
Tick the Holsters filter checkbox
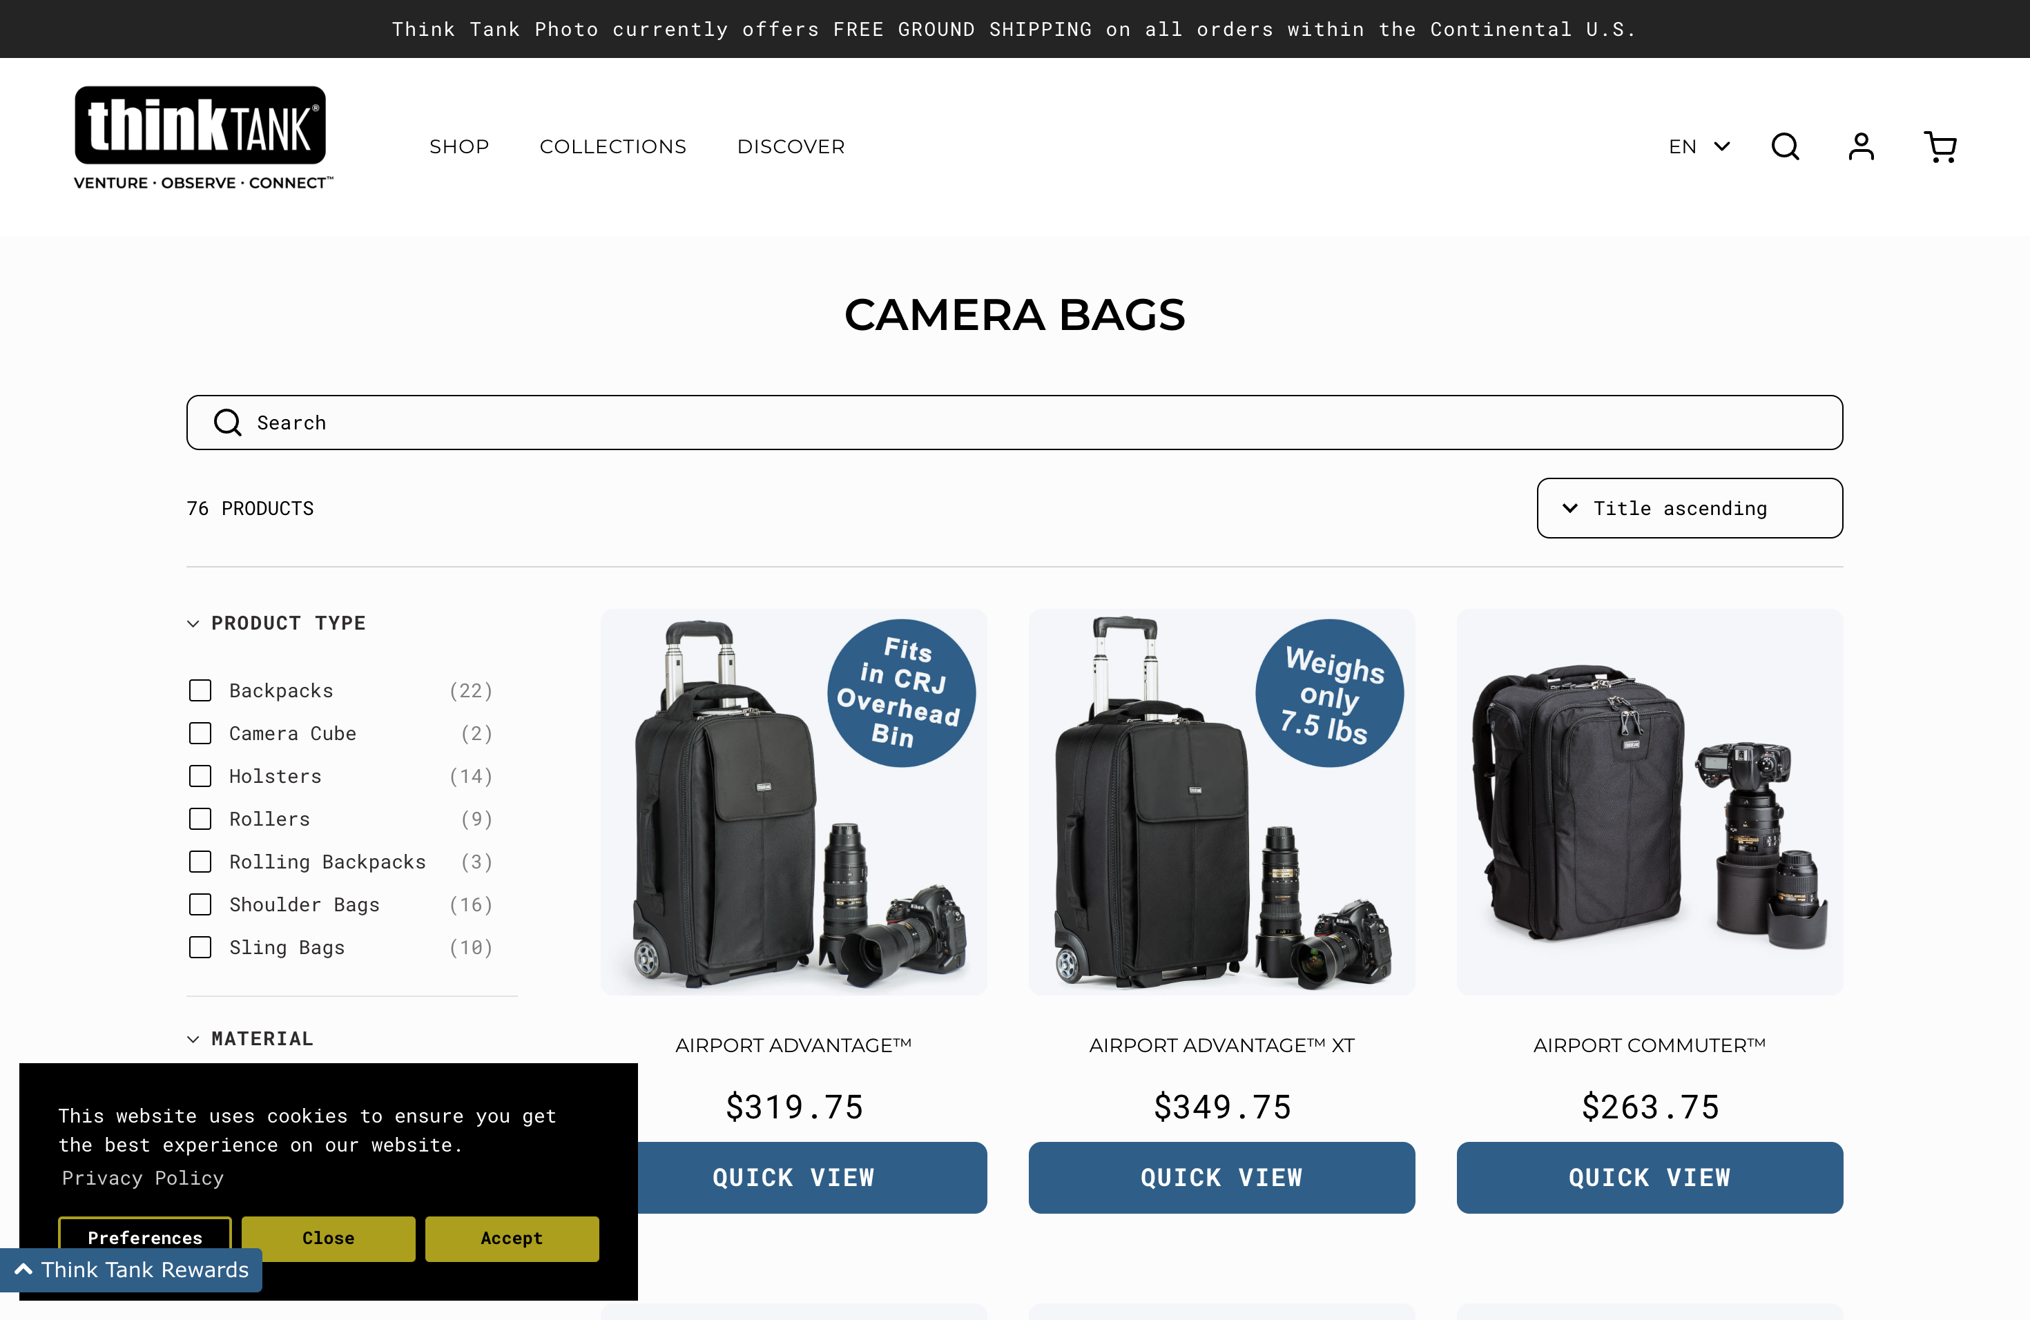click(200, 776)
